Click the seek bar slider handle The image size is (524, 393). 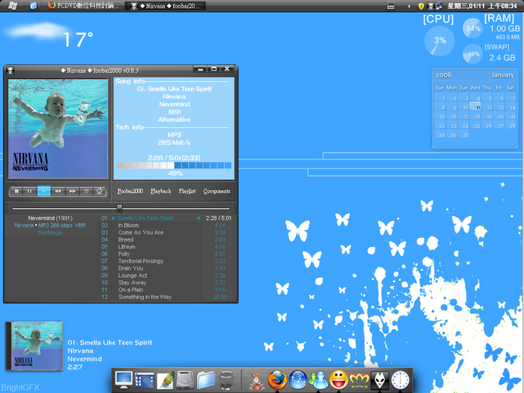[x=119, y=209]
